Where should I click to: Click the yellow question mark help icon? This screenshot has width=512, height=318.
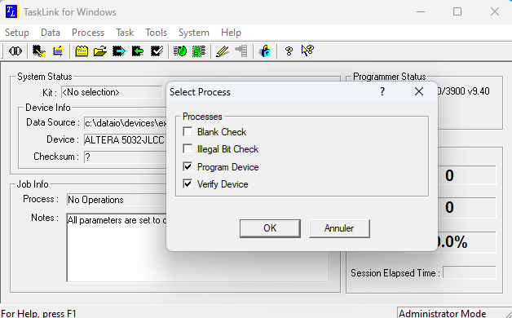coord(289,51)
